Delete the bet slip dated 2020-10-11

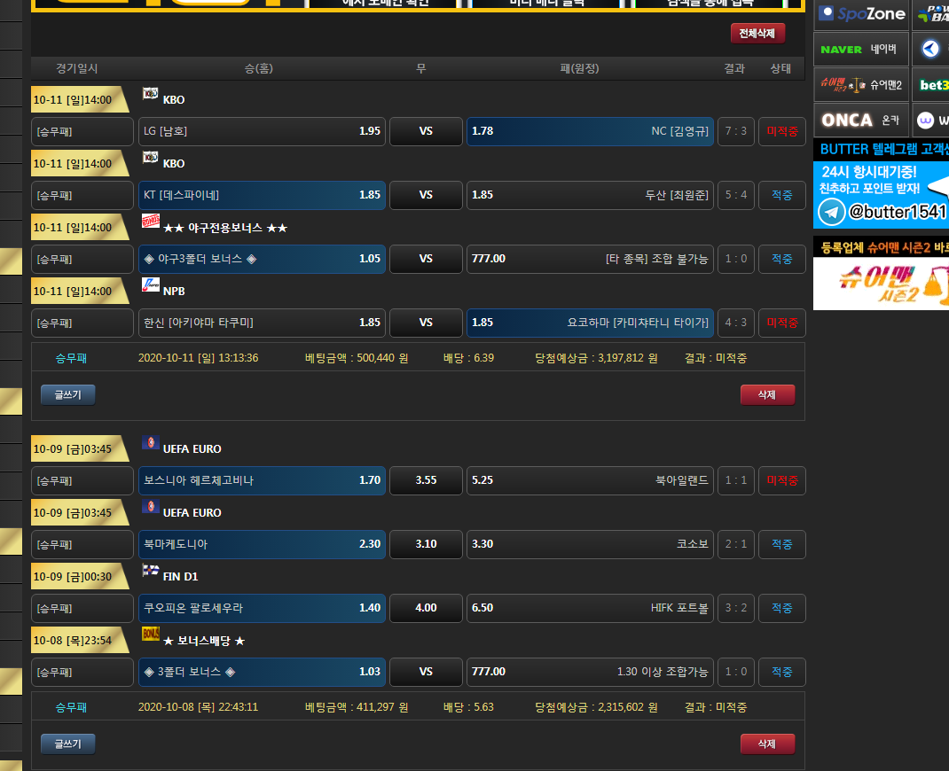(x=767, y=395)
